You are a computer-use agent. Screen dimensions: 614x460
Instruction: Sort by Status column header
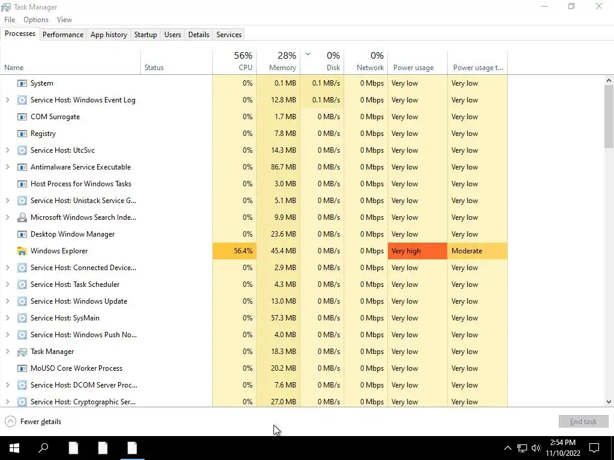coord(177,62)
